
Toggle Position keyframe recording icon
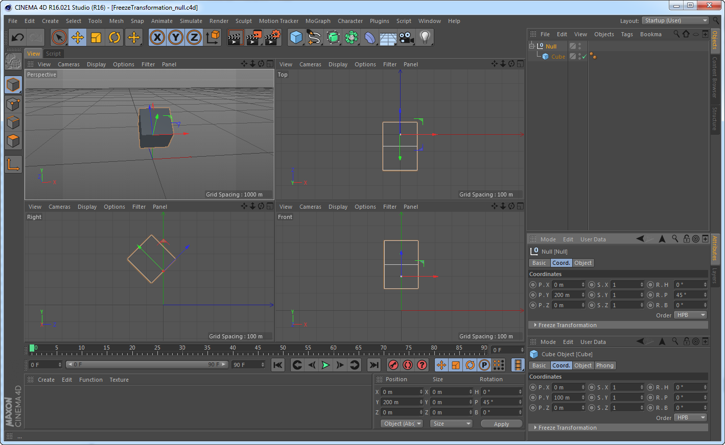[x=441, y=365]
